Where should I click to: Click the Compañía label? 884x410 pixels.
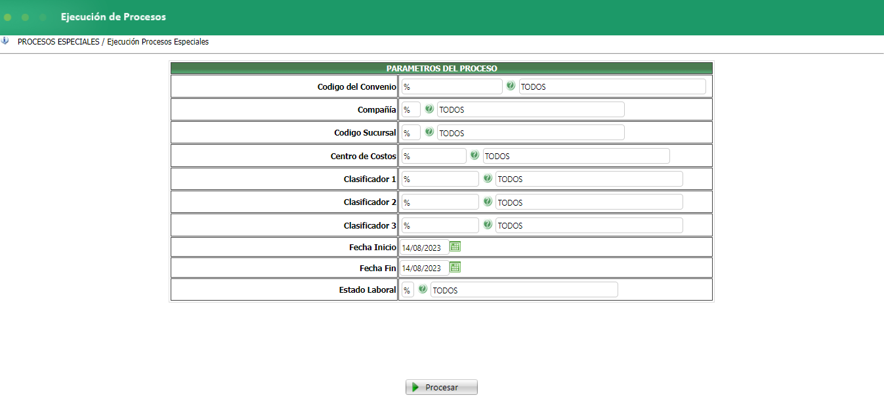coord(377,110)
